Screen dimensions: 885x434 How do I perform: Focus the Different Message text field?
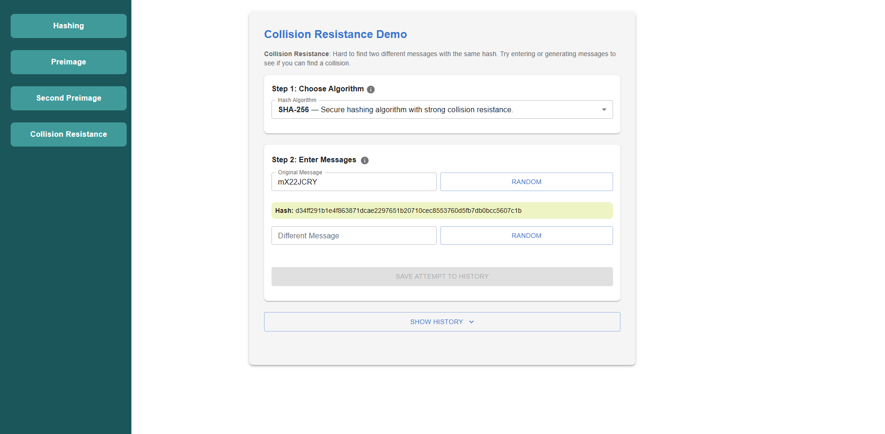[x=354, y=236]
